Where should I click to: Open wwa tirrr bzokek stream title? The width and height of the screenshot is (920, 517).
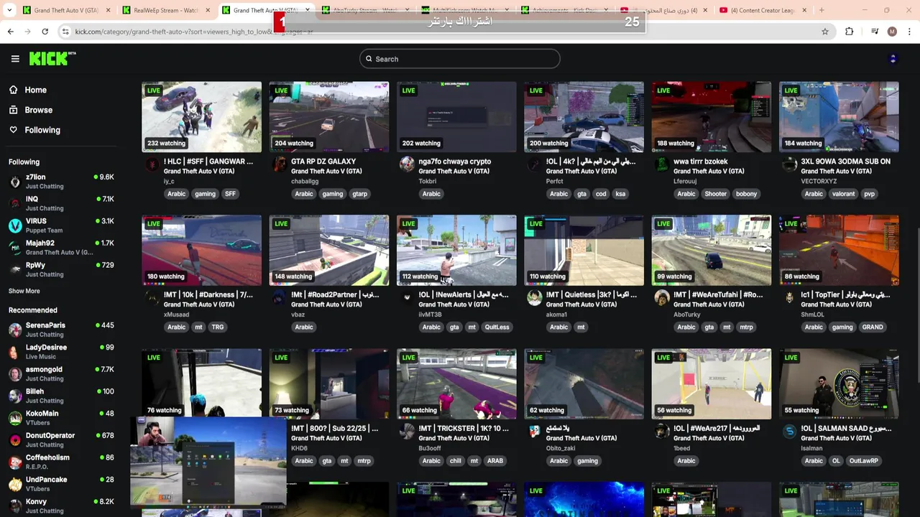tap(701, 162)
